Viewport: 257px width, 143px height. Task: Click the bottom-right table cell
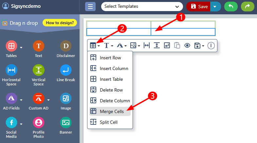(x=183, y=32)
